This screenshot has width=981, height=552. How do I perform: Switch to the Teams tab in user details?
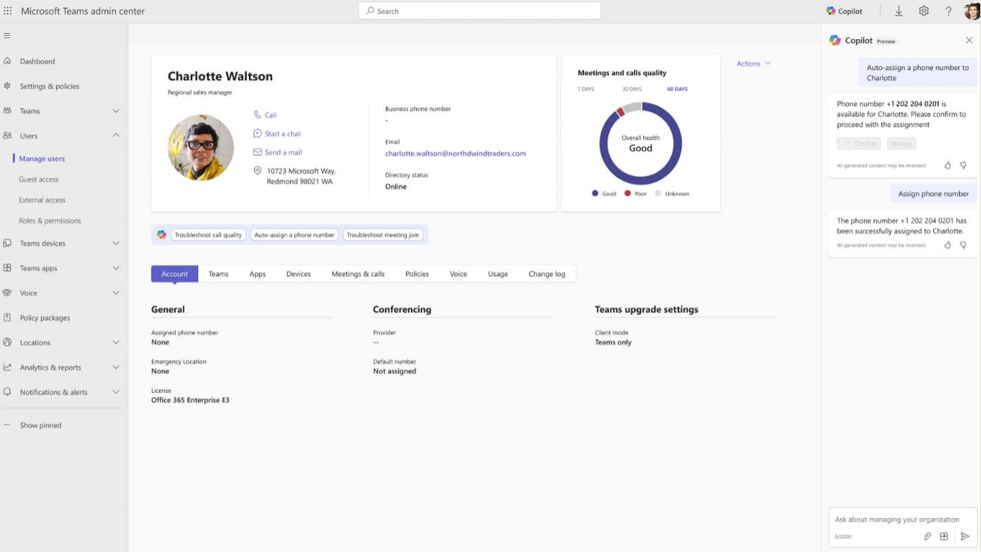point(218,274)
